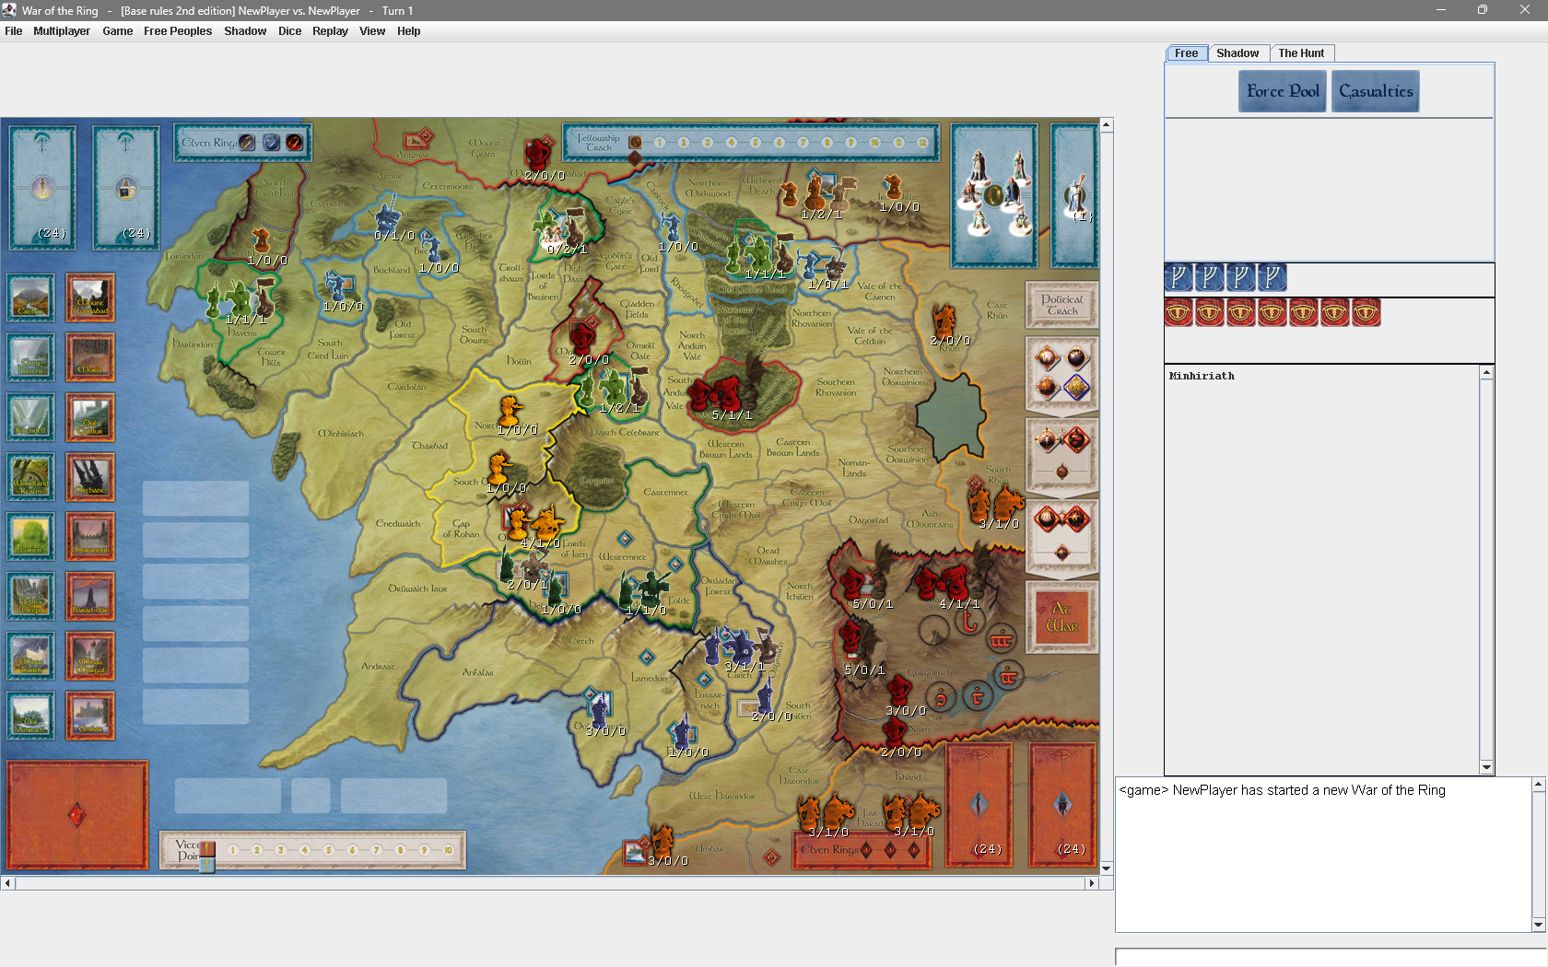Image resolution: width=1548 pixels, height=967 pixels.
Task: Select the Free Peoples army in Grey Havens
Action: click(x=240, y=301)
